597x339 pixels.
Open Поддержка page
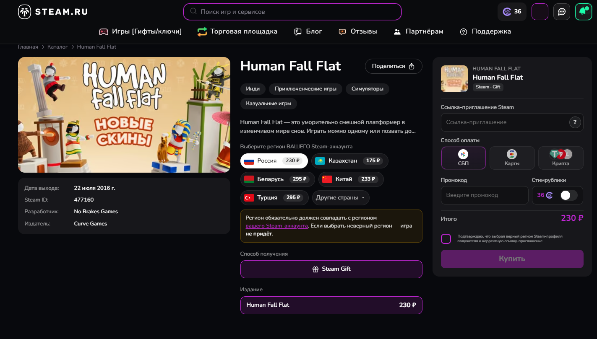(x=485, y=31)
